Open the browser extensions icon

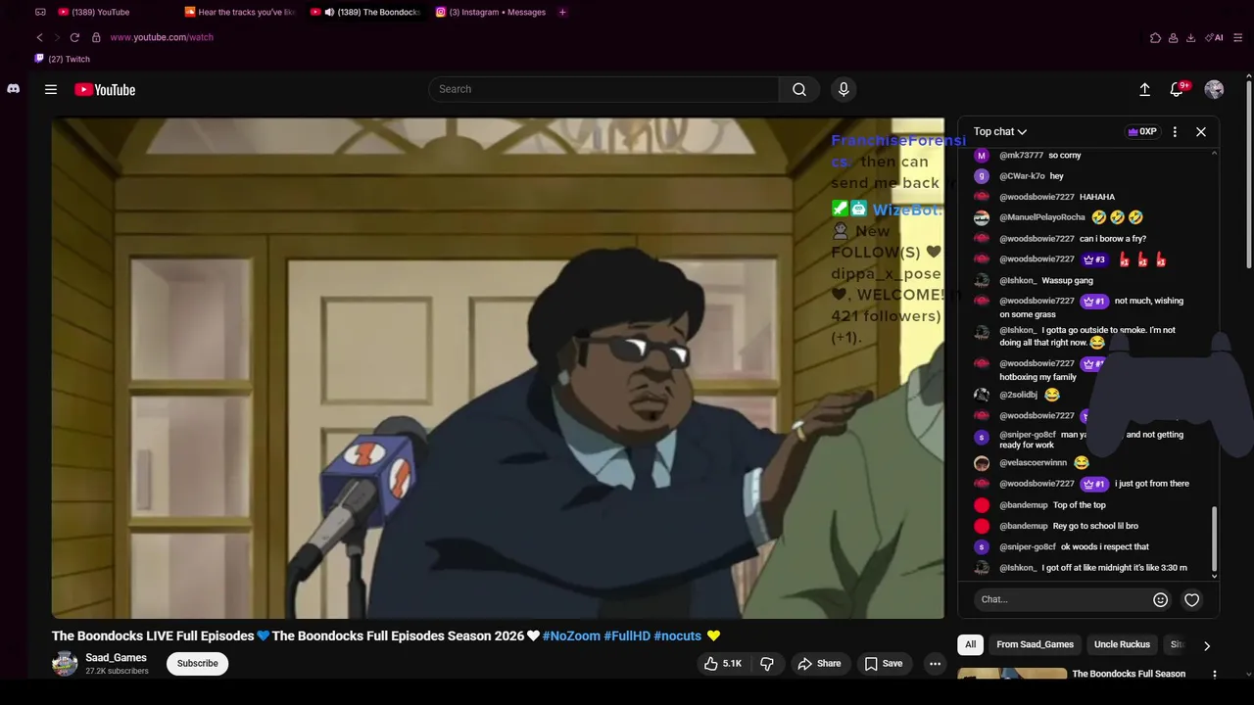1155,37
